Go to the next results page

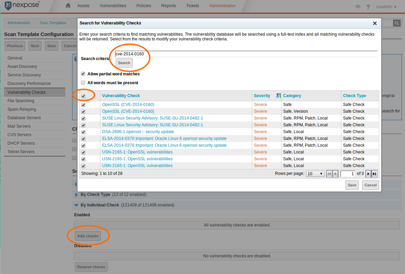(368, 174)
